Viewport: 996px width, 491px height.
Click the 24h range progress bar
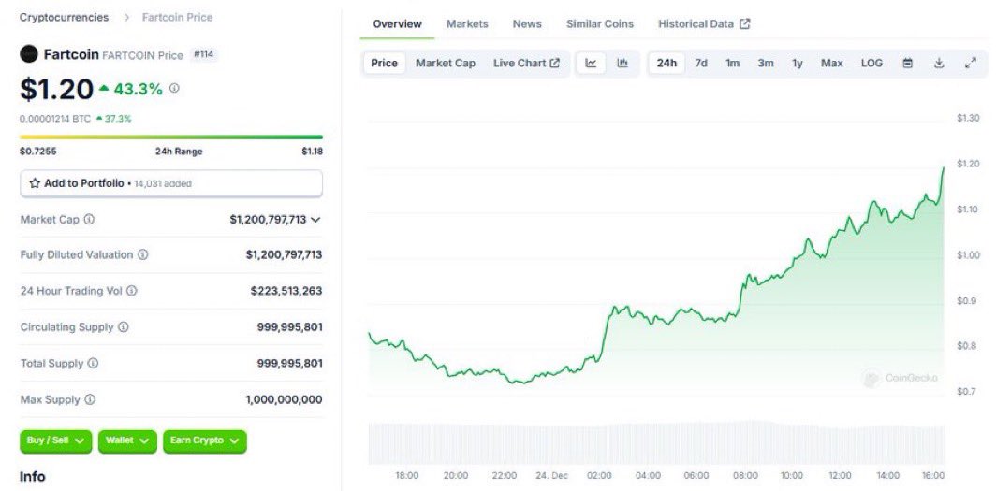point(171,137)
